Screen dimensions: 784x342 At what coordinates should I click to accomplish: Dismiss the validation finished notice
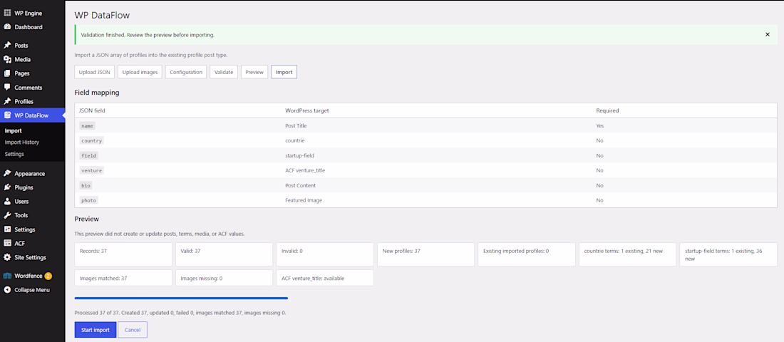(768, 34)
